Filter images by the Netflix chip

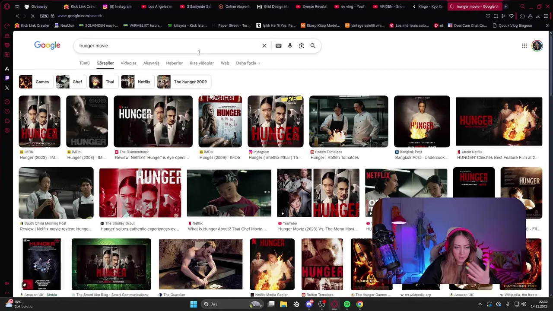click(x=137, y=82)
